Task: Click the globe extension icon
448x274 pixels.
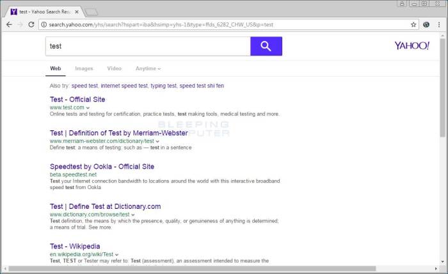Action: coord(427,25)
